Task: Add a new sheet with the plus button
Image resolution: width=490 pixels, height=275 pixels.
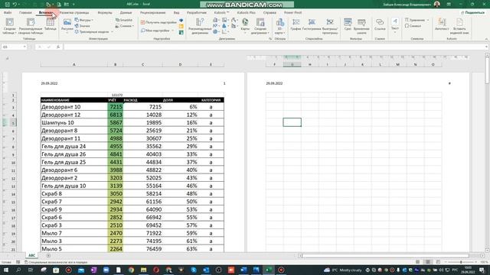Action: 48,256
